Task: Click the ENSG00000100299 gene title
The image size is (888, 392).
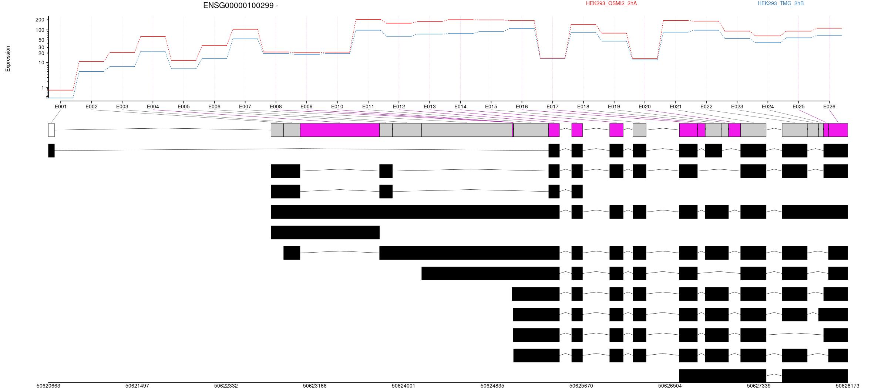Action: pyautogui.click(x=240, y=6)
